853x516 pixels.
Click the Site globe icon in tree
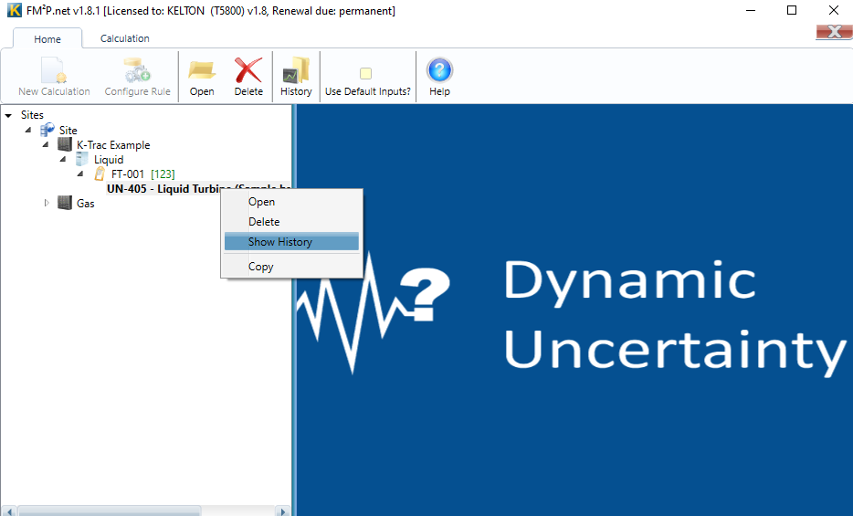(47, 130)
